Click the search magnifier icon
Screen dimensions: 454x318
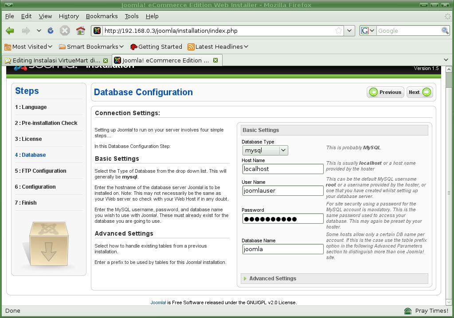point(445,31)
